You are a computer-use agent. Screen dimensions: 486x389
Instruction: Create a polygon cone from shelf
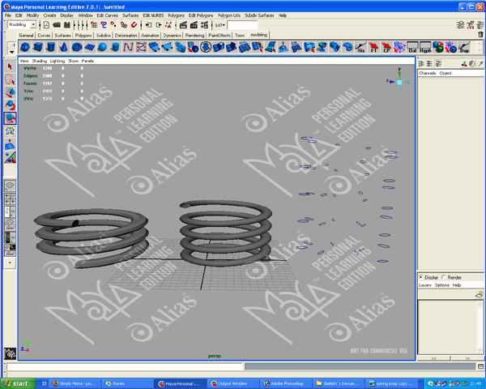coord(63,47)
